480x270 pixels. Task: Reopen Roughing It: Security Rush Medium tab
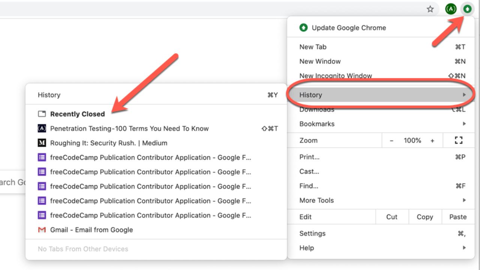click(x=156, y=143)
